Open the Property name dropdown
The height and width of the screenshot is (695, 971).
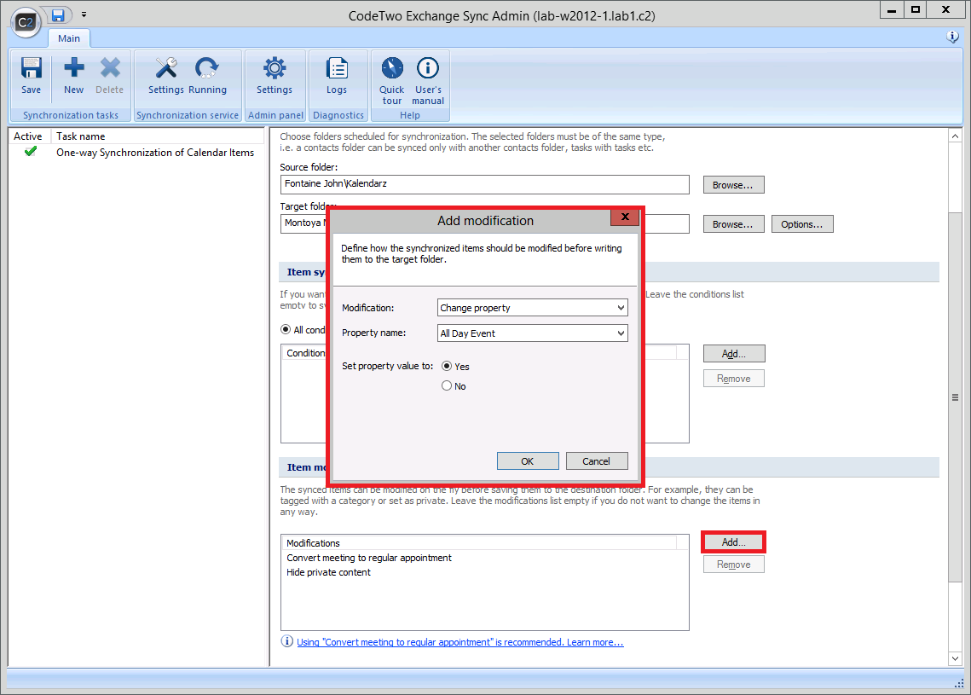point(533,333)
